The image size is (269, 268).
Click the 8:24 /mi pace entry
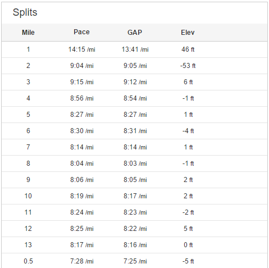82,212
